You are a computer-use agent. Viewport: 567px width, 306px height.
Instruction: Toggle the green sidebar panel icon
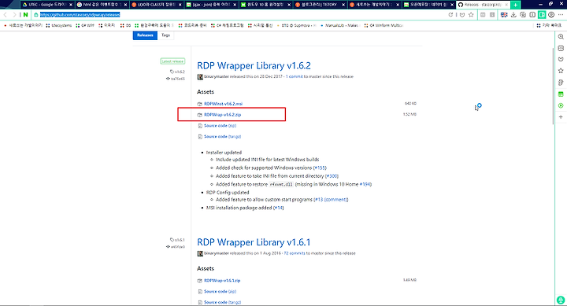point(542,15)
